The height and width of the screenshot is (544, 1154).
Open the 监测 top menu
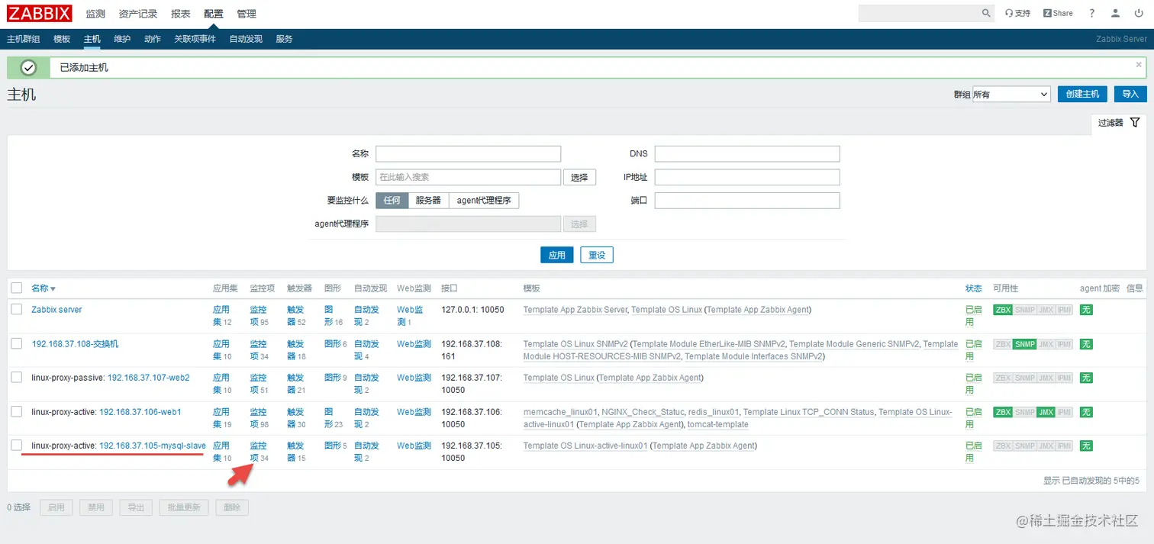coord(95,14)
